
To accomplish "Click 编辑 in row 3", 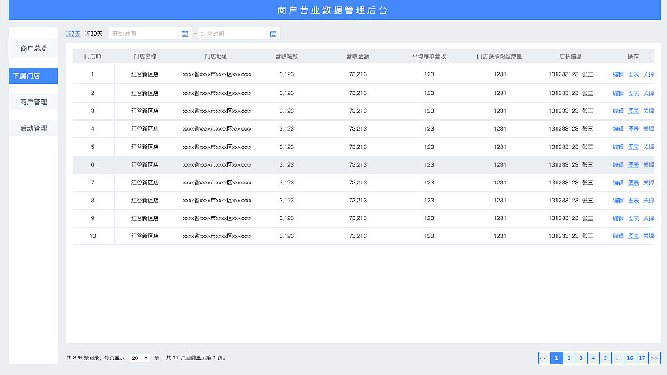I will click(618, 111).
